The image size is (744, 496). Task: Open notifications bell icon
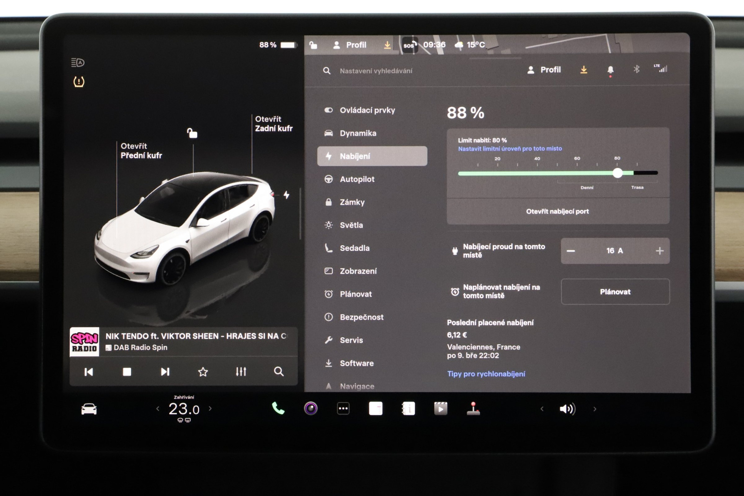tap(611, 70)
